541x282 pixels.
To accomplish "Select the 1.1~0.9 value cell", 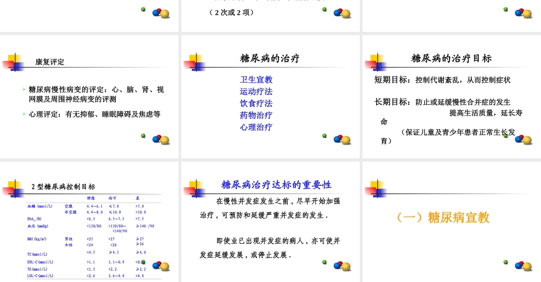I will pyautogui.click(x=116, y=263).
